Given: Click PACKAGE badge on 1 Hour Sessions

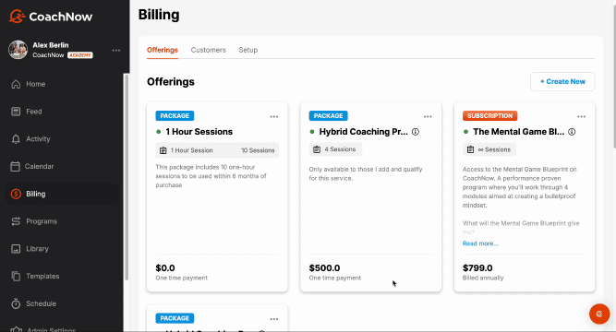Looking at the screenshot, I should 175,116.
